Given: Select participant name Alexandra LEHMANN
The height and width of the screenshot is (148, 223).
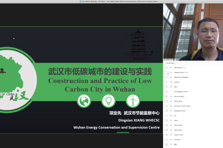Looking at the screenshot, I should [181, 77].
